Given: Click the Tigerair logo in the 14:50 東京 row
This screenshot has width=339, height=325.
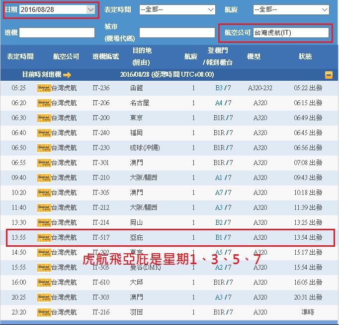Looking at the screenshot, I should (x=44, y=253).
